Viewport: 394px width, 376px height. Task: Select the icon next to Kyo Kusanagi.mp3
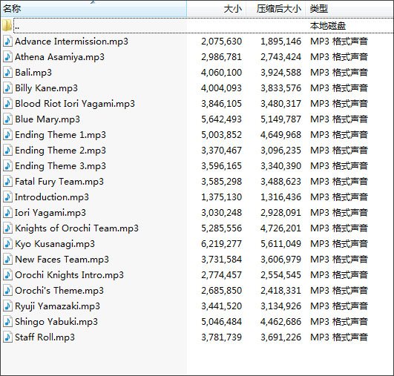(7, 244)
